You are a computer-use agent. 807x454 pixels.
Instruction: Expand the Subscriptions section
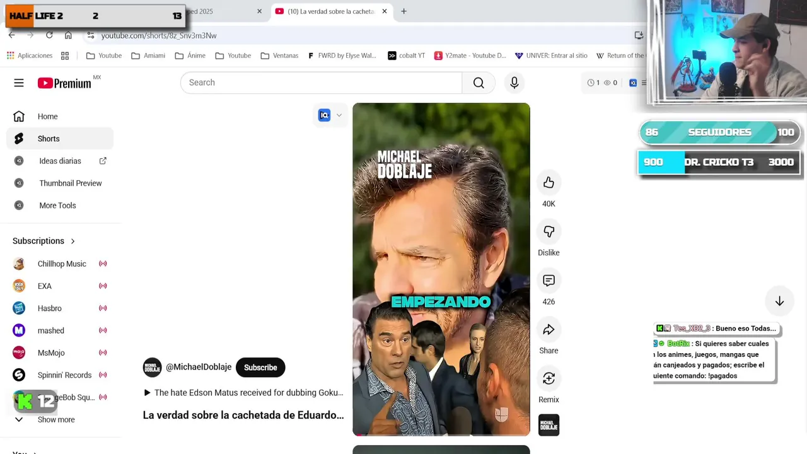coord(44,241)
